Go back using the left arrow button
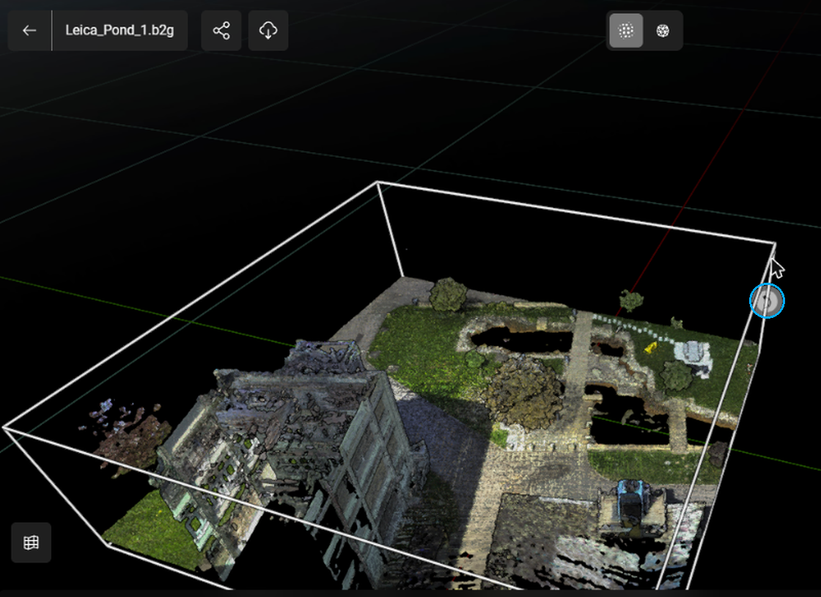821x597 pixels. (x=30, y=30)
